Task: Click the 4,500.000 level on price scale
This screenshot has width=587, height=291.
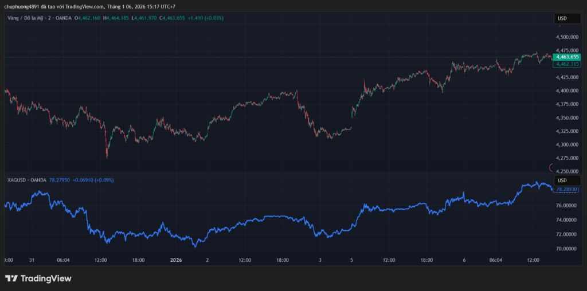Action: [567, 37]
